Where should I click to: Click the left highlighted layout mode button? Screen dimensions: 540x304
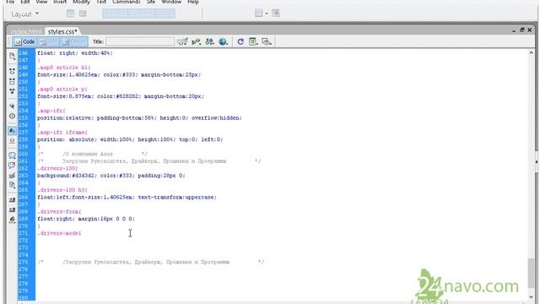(x=115, y=14)
